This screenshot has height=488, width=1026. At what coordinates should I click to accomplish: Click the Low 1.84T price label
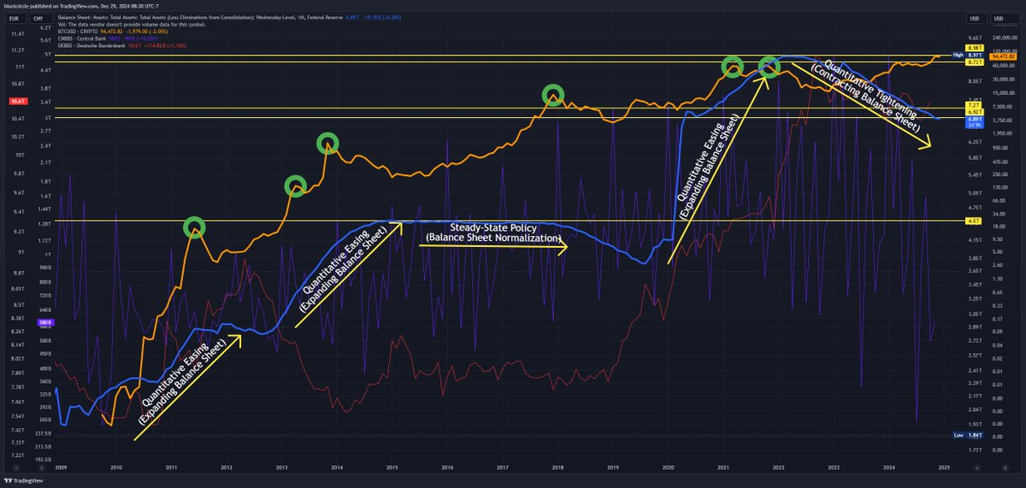pyautogui.click(x=966, y=435)
